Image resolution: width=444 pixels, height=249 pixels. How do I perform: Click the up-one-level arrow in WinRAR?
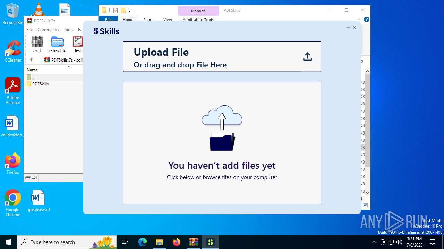[x=32, y=60]
